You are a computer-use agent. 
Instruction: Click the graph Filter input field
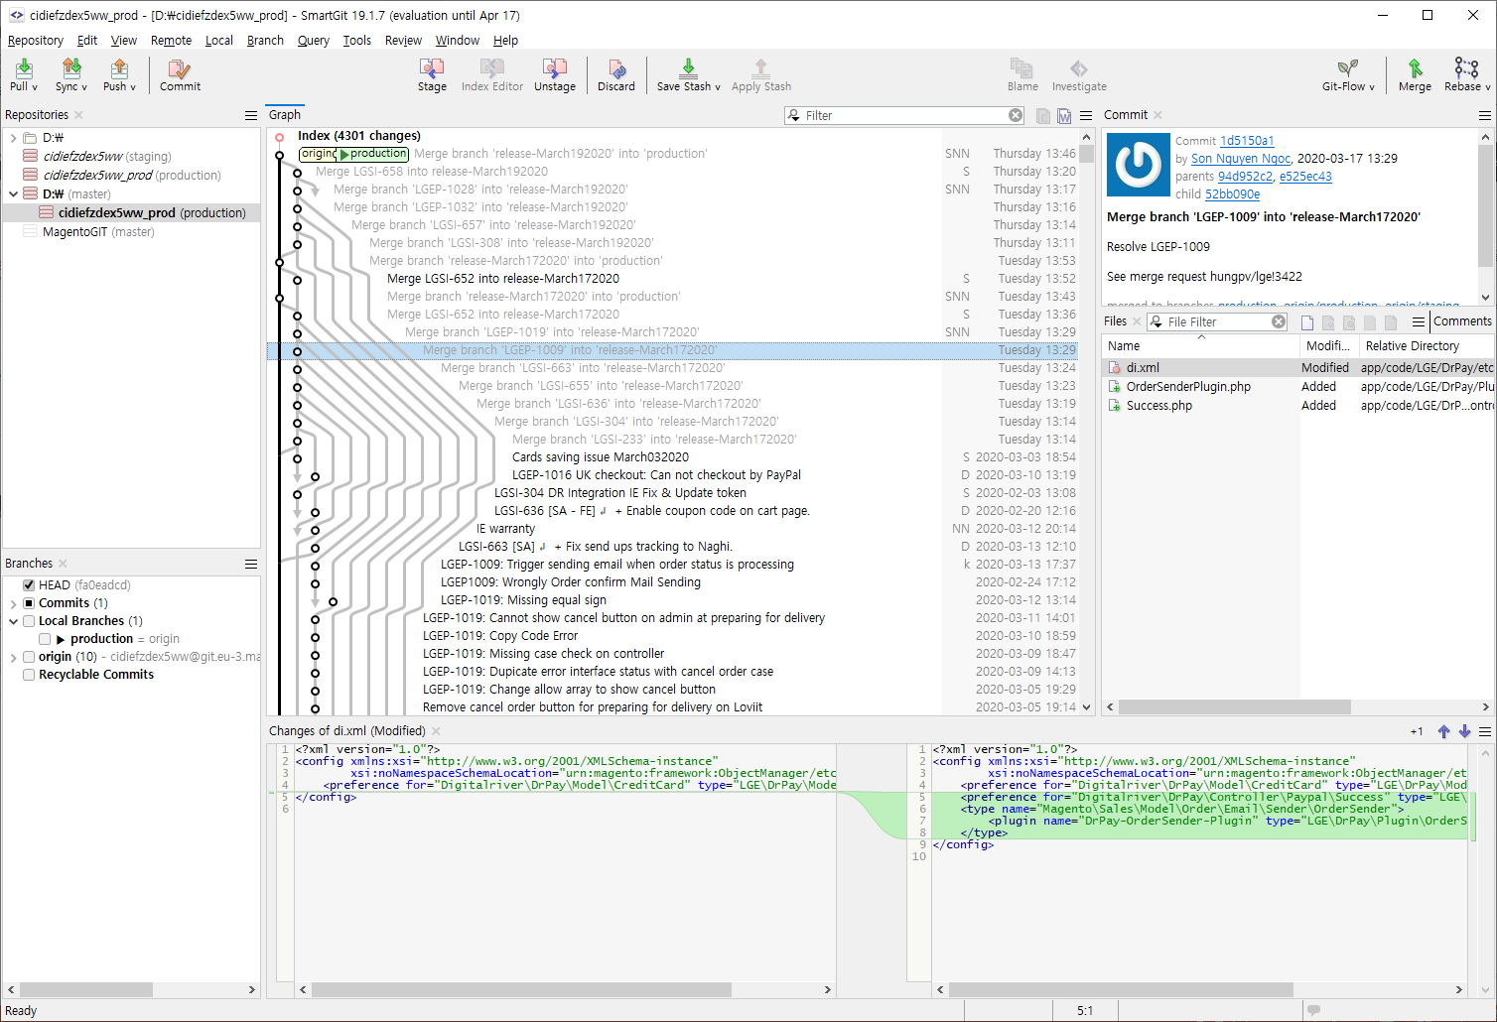tap(903, 115)
